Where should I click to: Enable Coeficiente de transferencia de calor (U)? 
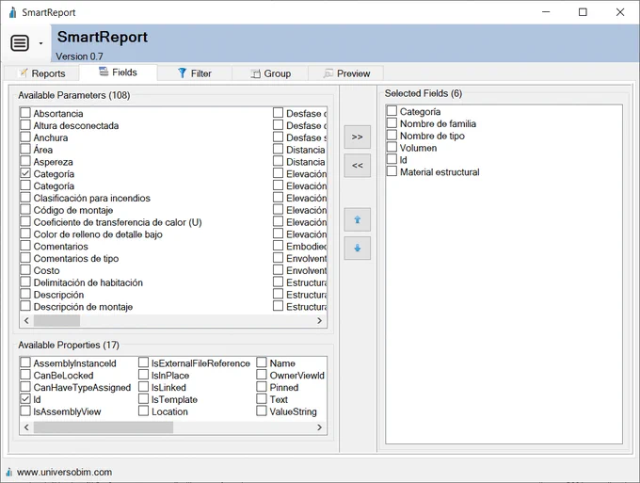coord(25,221)
